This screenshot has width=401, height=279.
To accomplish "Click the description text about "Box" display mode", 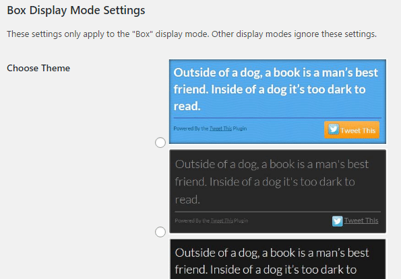I will coord(191,34).
